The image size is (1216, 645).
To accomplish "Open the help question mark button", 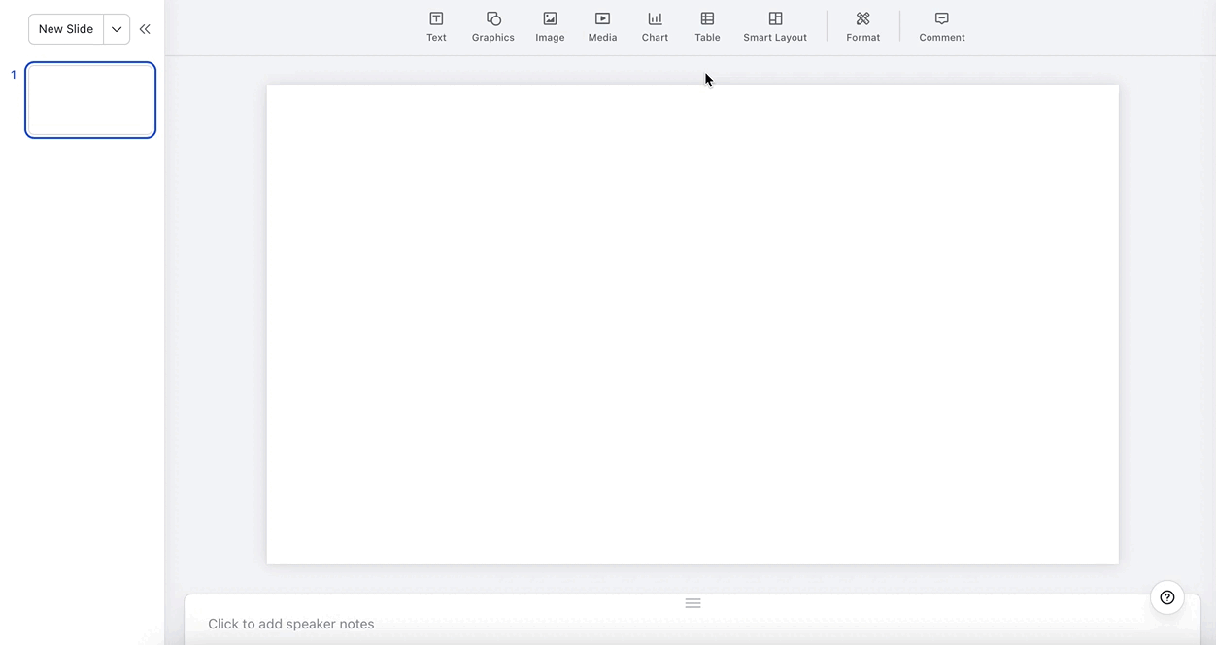I will click(x=1167, y=597).
